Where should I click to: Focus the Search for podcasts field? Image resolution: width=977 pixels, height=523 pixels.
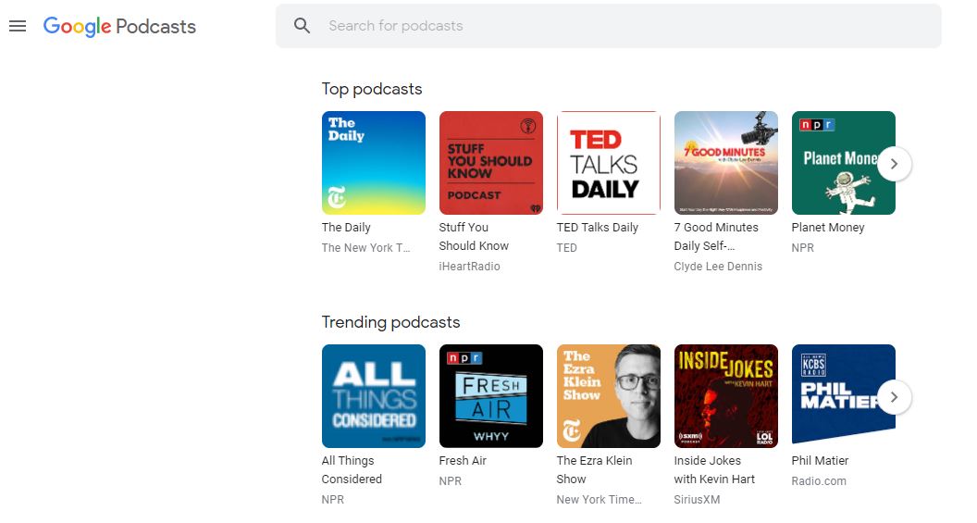click(608, 26)
